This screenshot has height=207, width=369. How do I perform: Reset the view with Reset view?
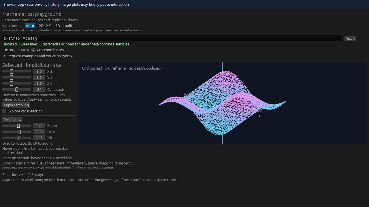point(12,120)
